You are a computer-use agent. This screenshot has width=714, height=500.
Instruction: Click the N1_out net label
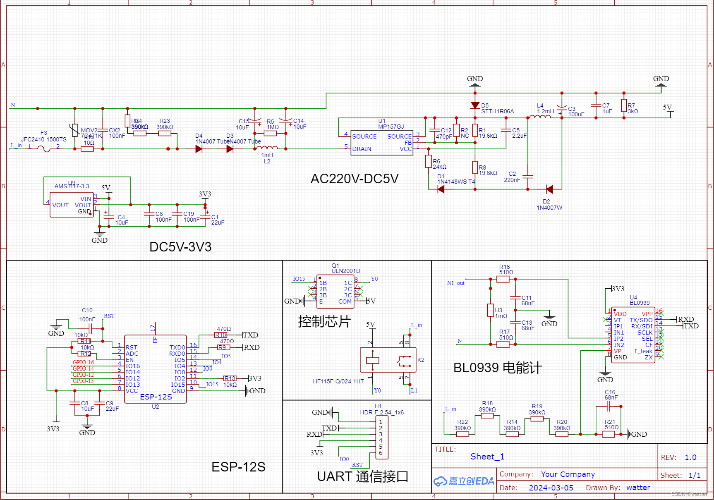coord(455,283)
